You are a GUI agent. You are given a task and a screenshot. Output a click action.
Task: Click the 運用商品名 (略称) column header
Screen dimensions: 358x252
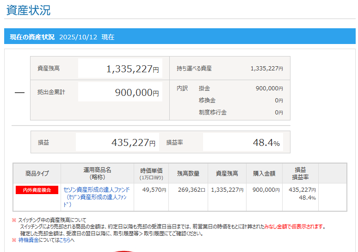97,173
